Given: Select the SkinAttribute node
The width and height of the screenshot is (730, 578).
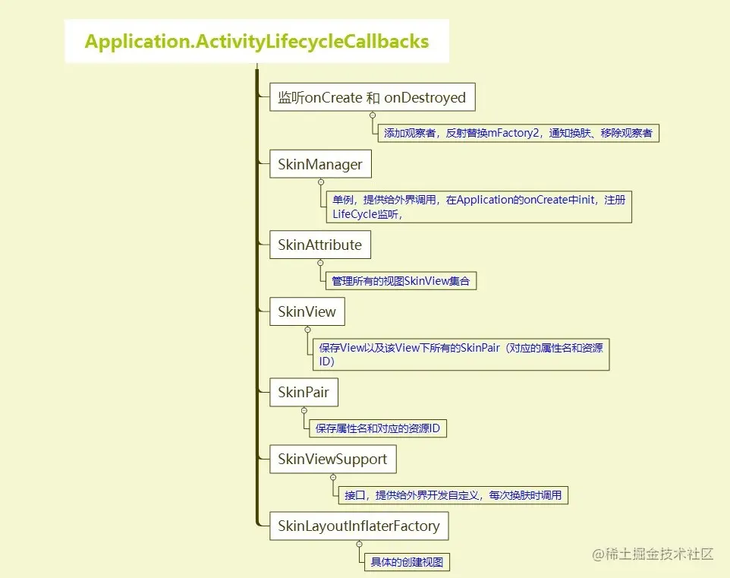Looking at the screenshot, I should [x=320, y=245].
